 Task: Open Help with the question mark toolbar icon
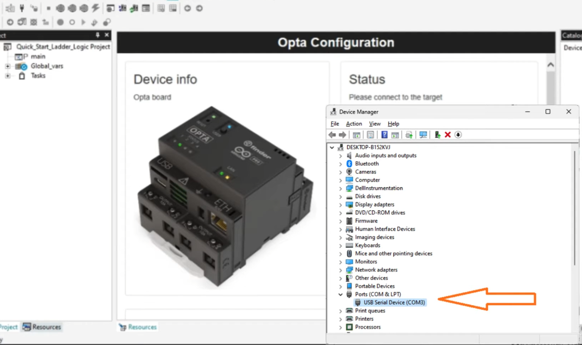384,135
